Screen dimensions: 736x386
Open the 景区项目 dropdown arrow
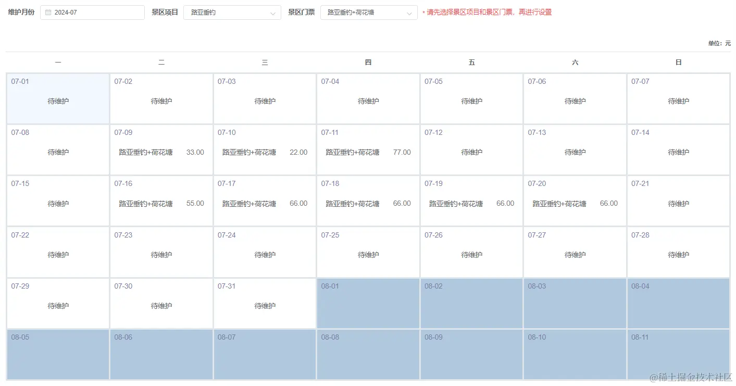[272, 12]
